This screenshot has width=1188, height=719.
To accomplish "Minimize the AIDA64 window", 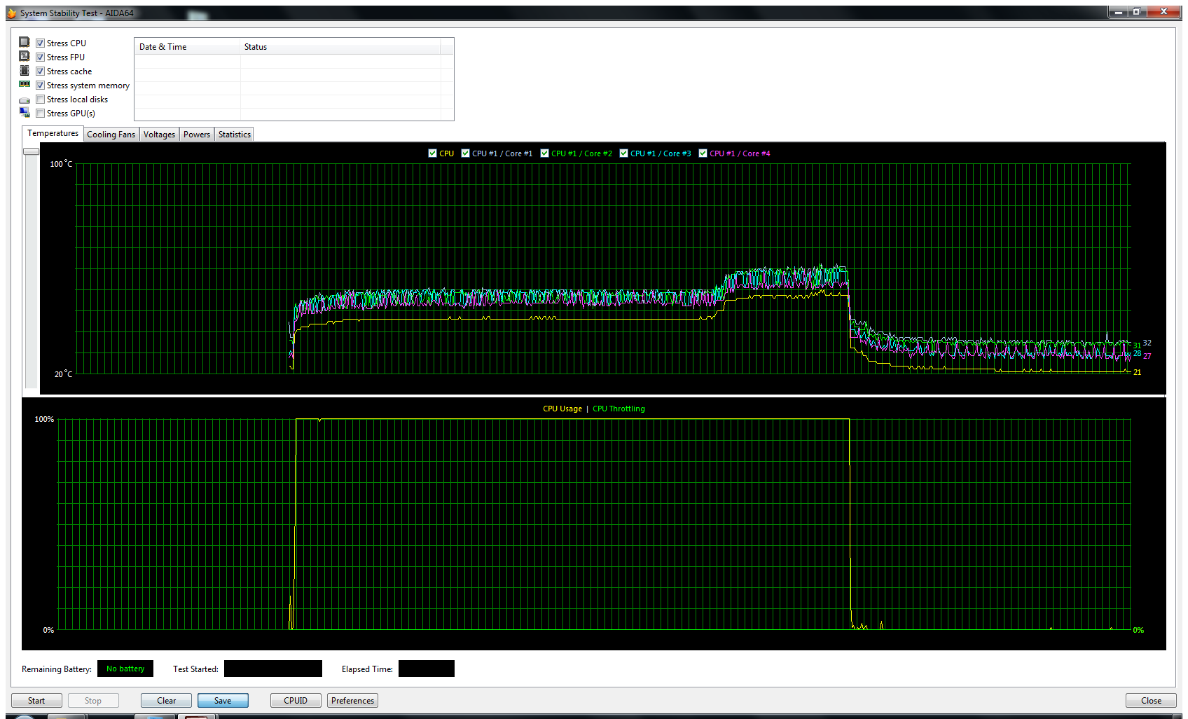I will (x=1119, y=11).
